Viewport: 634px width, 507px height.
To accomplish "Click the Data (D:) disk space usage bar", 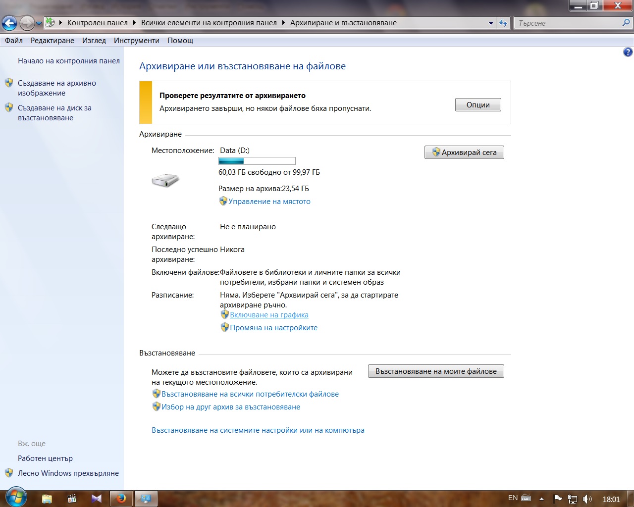I will click(x=257, y=161).
